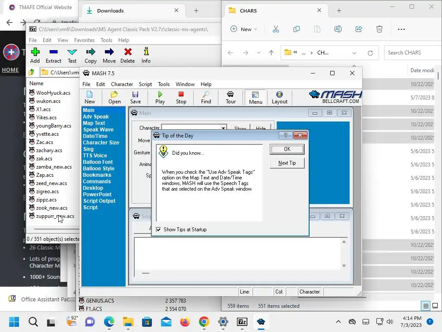Uncheck Show Tips at Startup
Viewport: 442px width, 332px height.
158,230
